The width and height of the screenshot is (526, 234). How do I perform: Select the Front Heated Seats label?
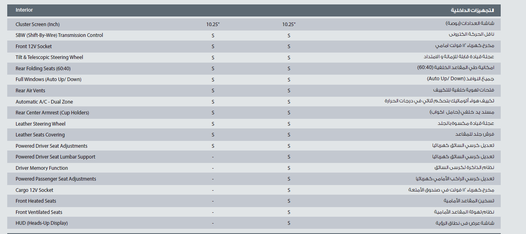pyautogui.click(x=36, y=201)
